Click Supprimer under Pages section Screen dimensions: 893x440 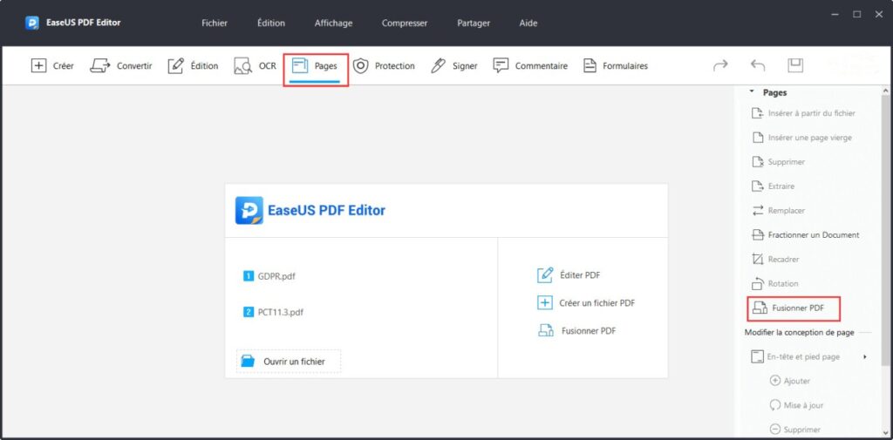click(x=779, y=162)
